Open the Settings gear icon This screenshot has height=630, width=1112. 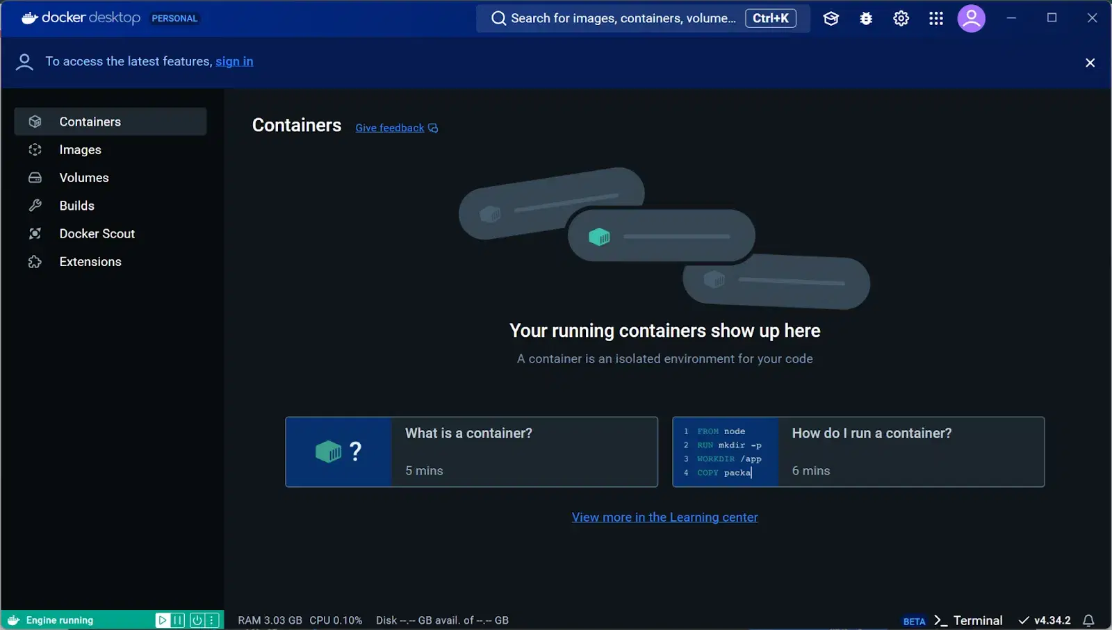pos(901,19)
